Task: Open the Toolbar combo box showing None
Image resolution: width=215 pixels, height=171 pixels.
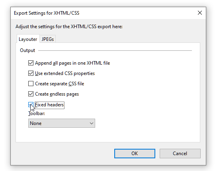Action: coord(62,123)
